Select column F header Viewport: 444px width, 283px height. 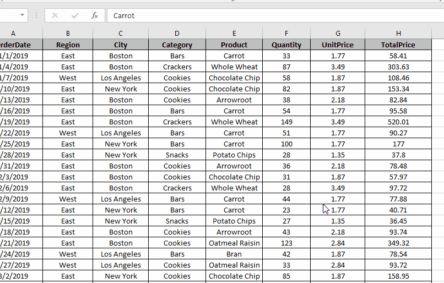(x=286, y=34)
